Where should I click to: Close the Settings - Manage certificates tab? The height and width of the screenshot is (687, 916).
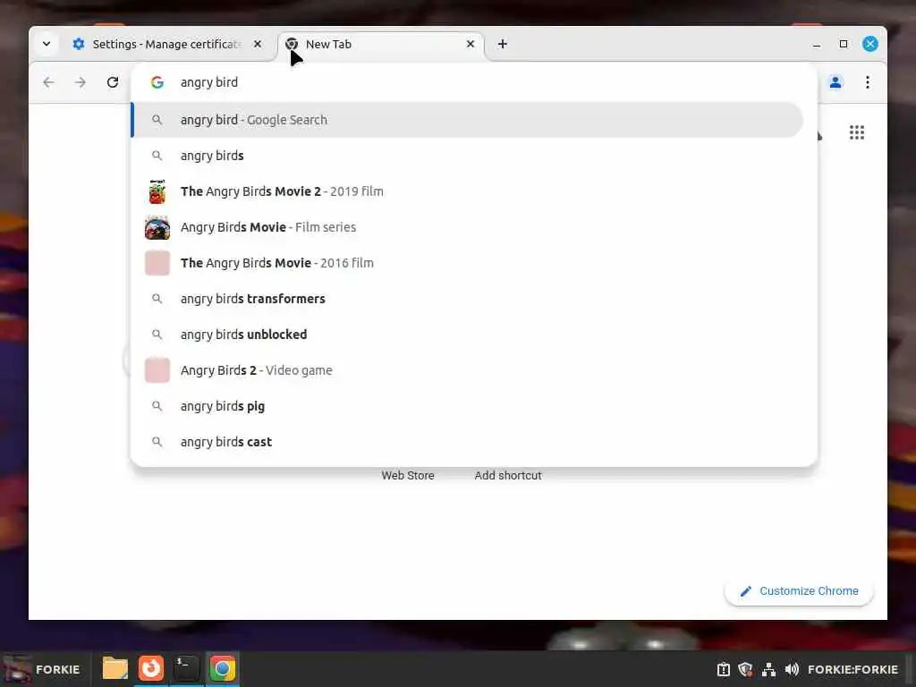pyautogui.click(x=258, y=45)
